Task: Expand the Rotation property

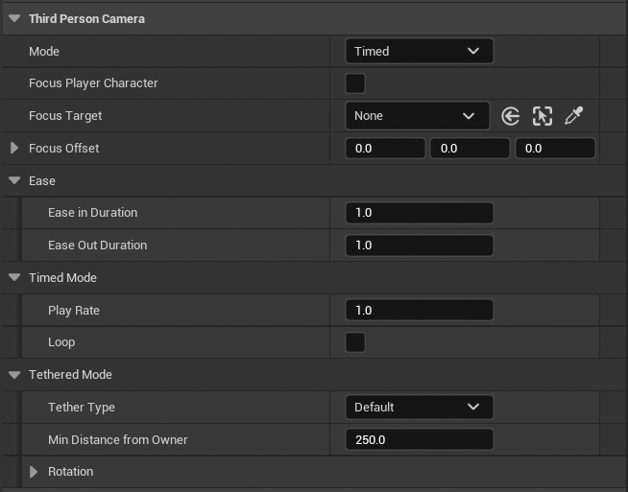Action: 34,472
